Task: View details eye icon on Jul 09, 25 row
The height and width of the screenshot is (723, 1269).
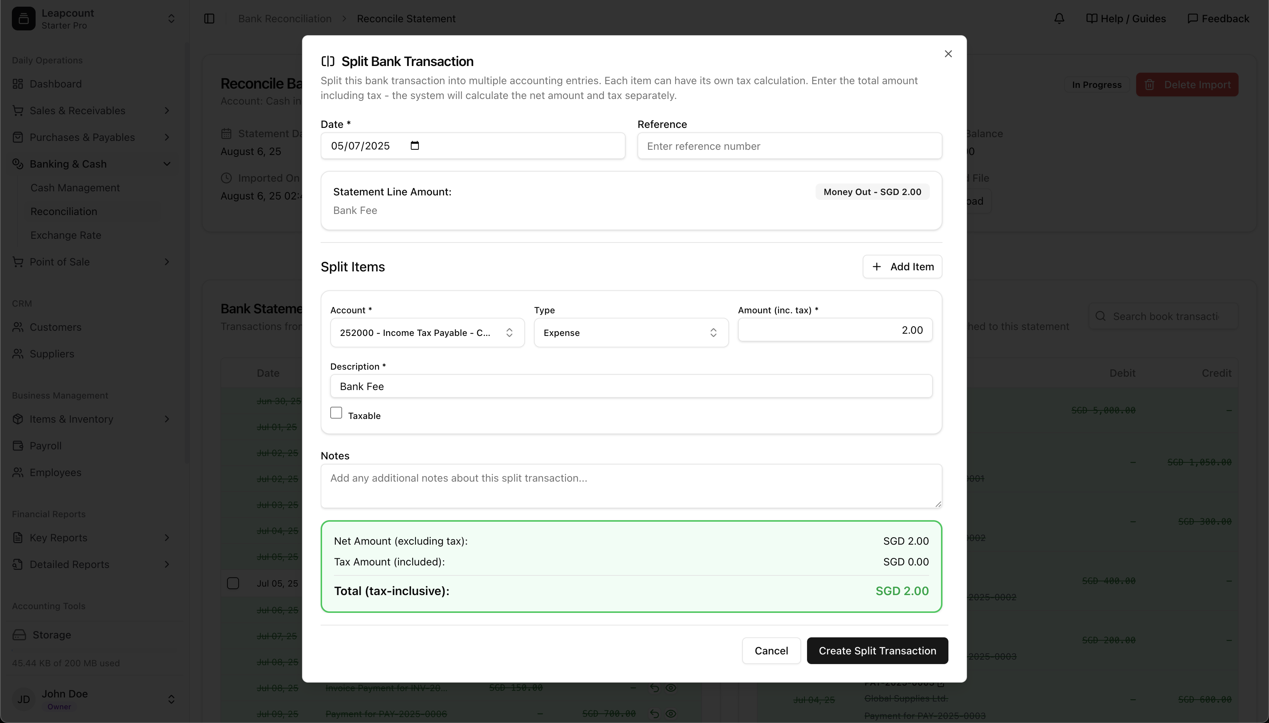Action: (x=671, y=714)
